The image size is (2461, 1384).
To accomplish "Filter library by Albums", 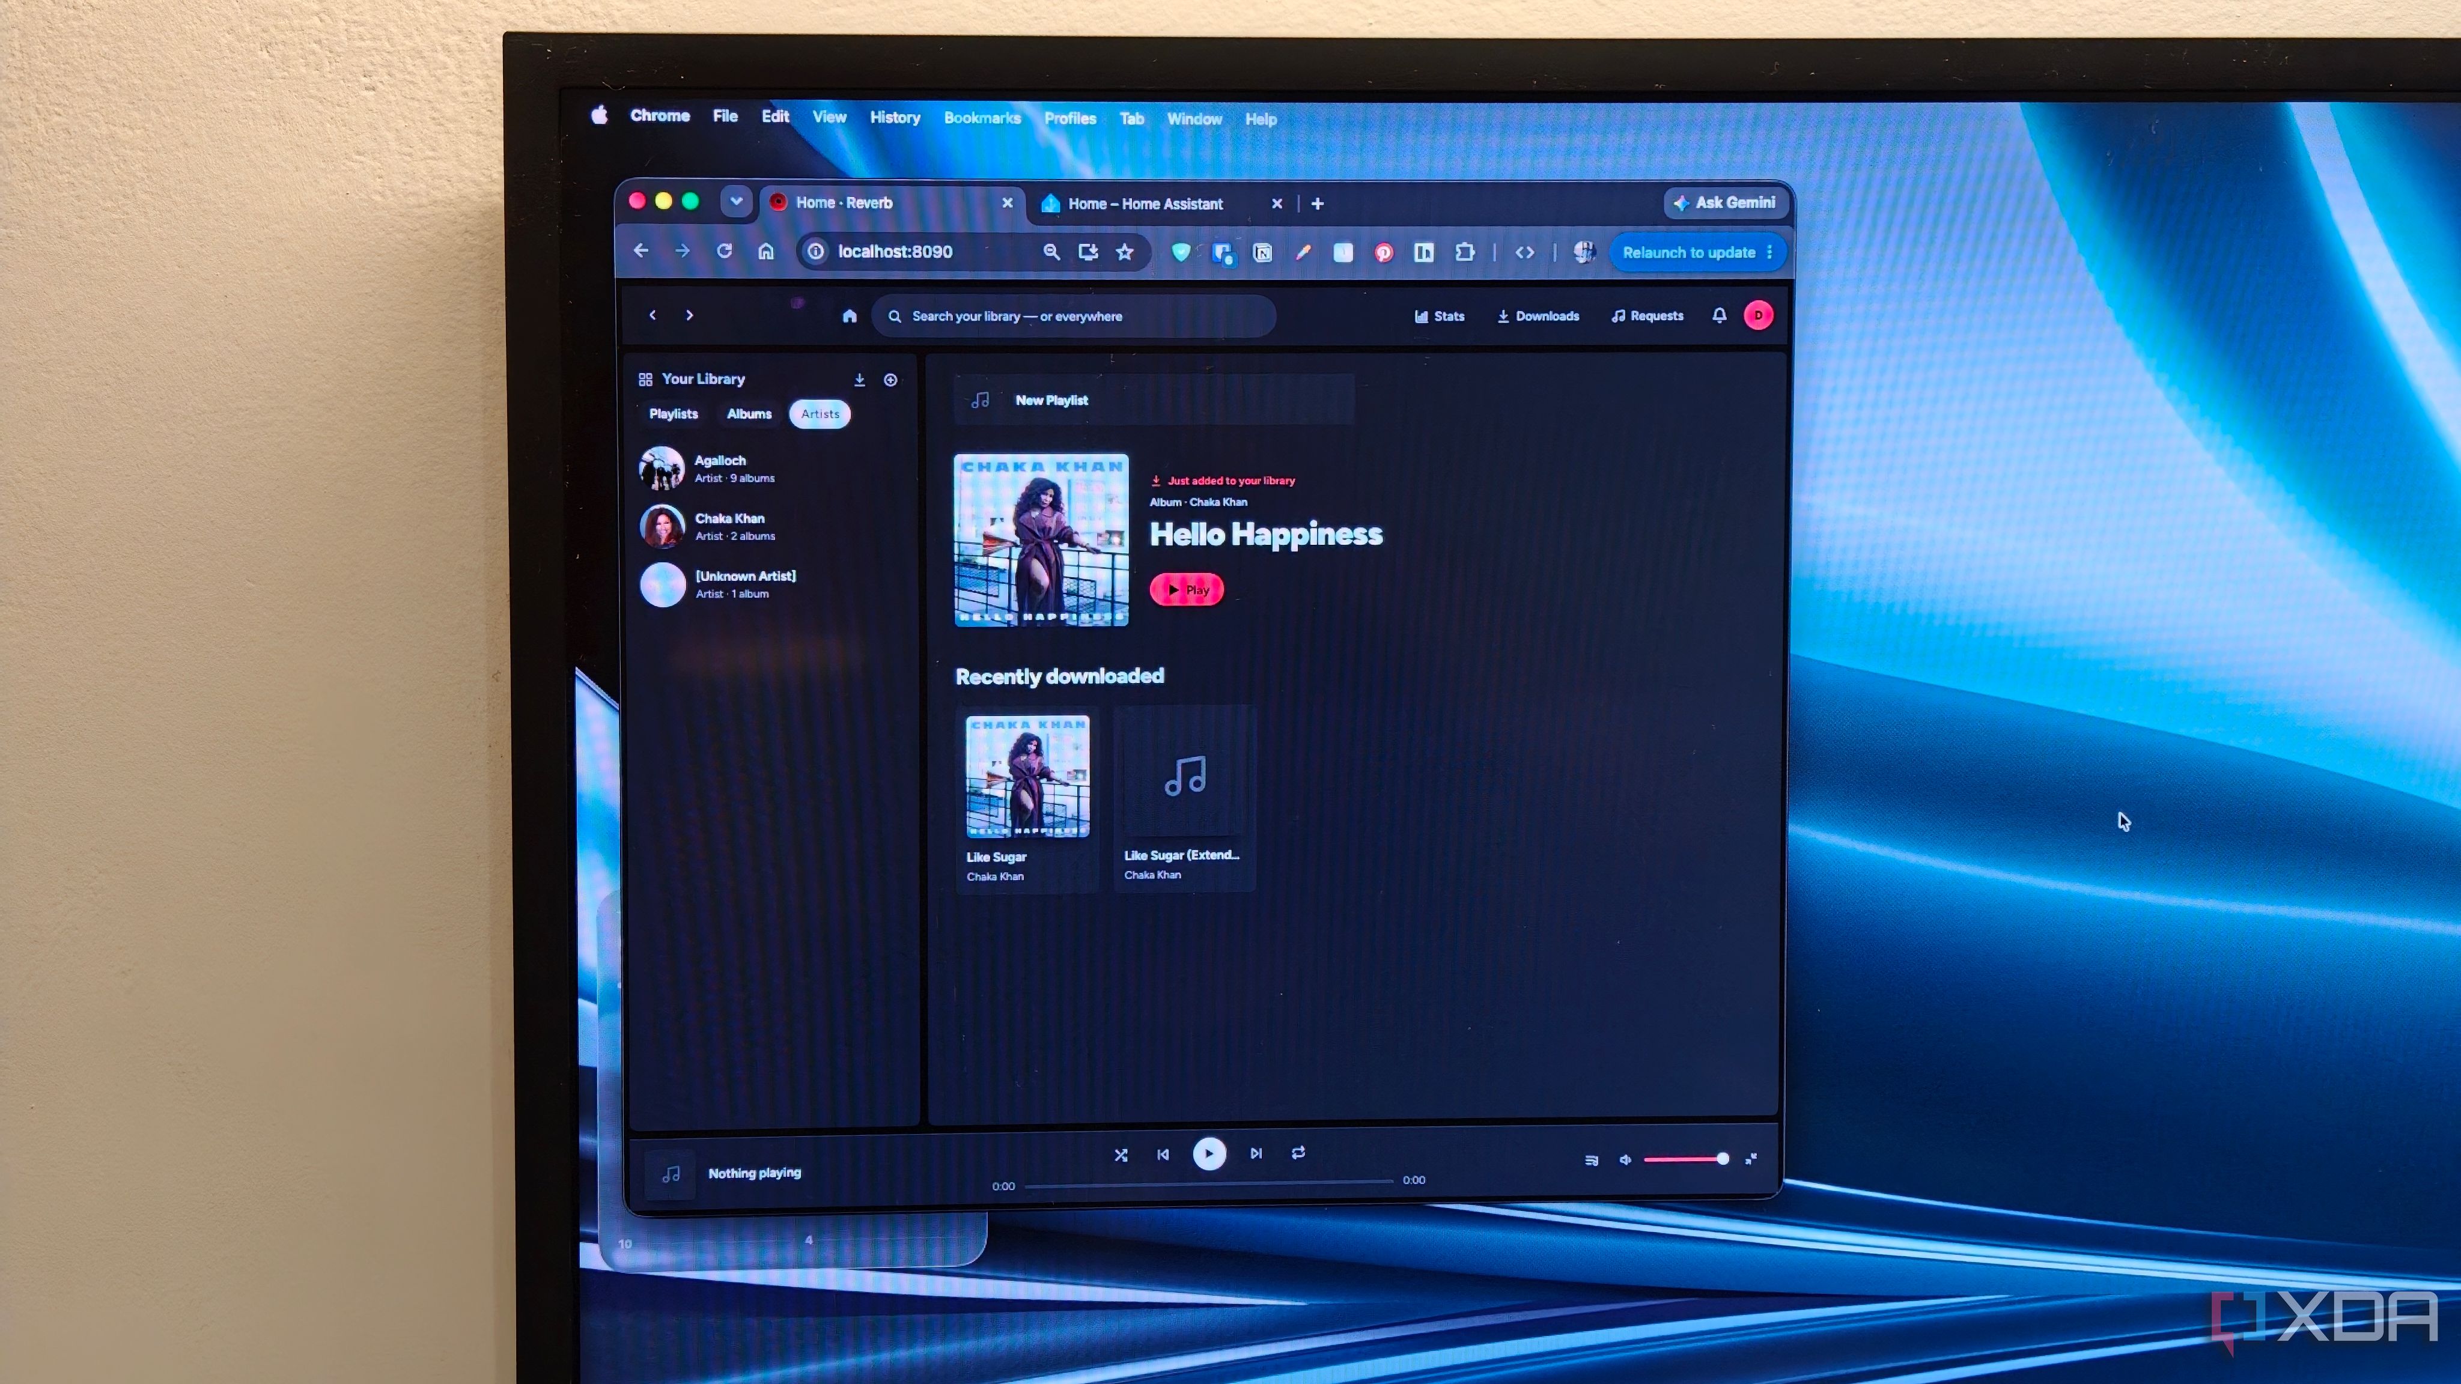I will pyautogui.click(x=749, y=413).
